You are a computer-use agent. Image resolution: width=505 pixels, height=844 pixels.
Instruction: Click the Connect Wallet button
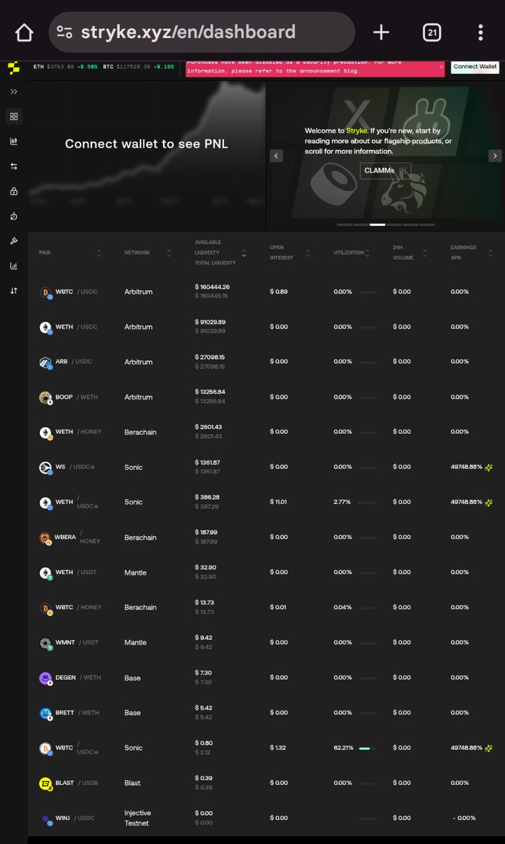pos(475,67)
